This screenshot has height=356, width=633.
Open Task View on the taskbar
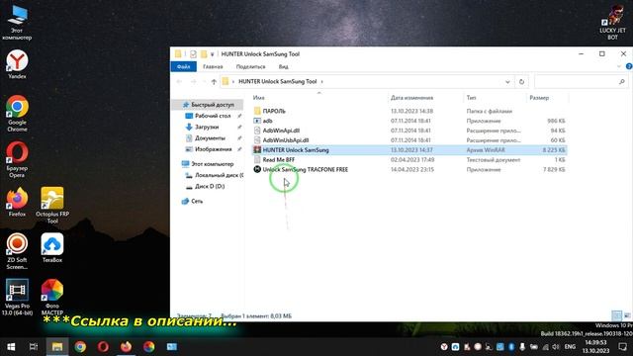coord(34,347)
